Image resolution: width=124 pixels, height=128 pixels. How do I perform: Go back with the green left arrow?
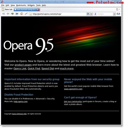coord(8,14)
